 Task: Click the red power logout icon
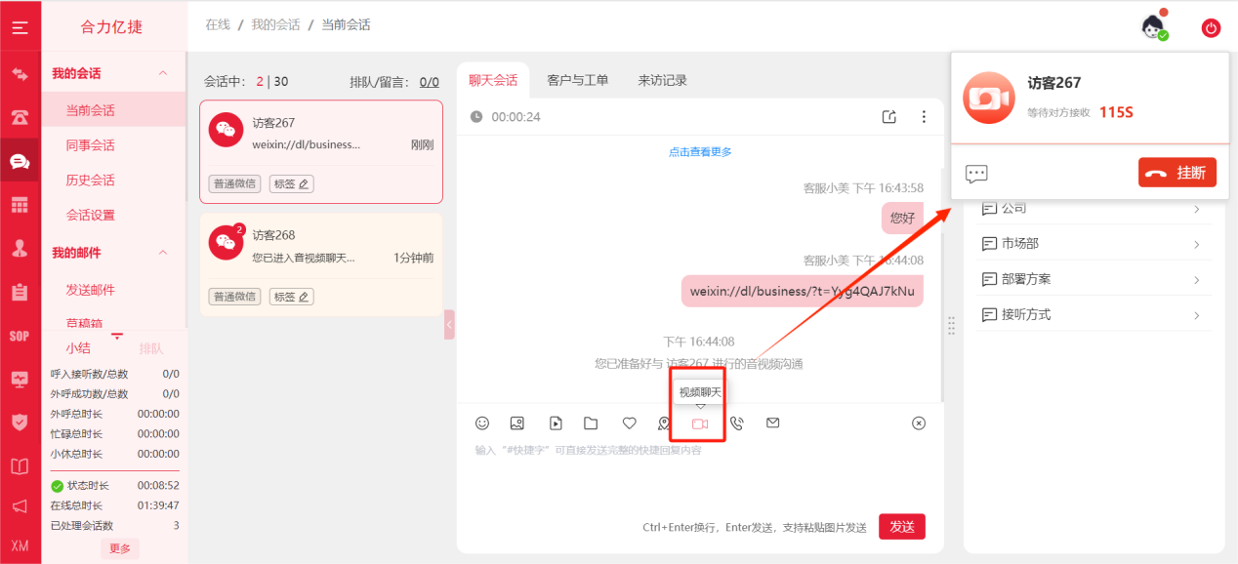pos(1212,28)
